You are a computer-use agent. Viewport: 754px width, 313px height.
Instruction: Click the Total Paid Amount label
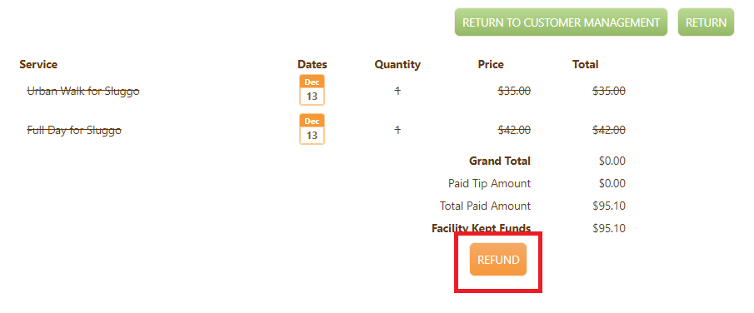[485, 206]
